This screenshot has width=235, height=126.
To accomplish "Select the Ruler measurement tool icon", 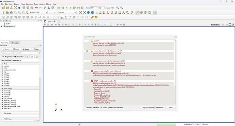I will pos(92,17).
